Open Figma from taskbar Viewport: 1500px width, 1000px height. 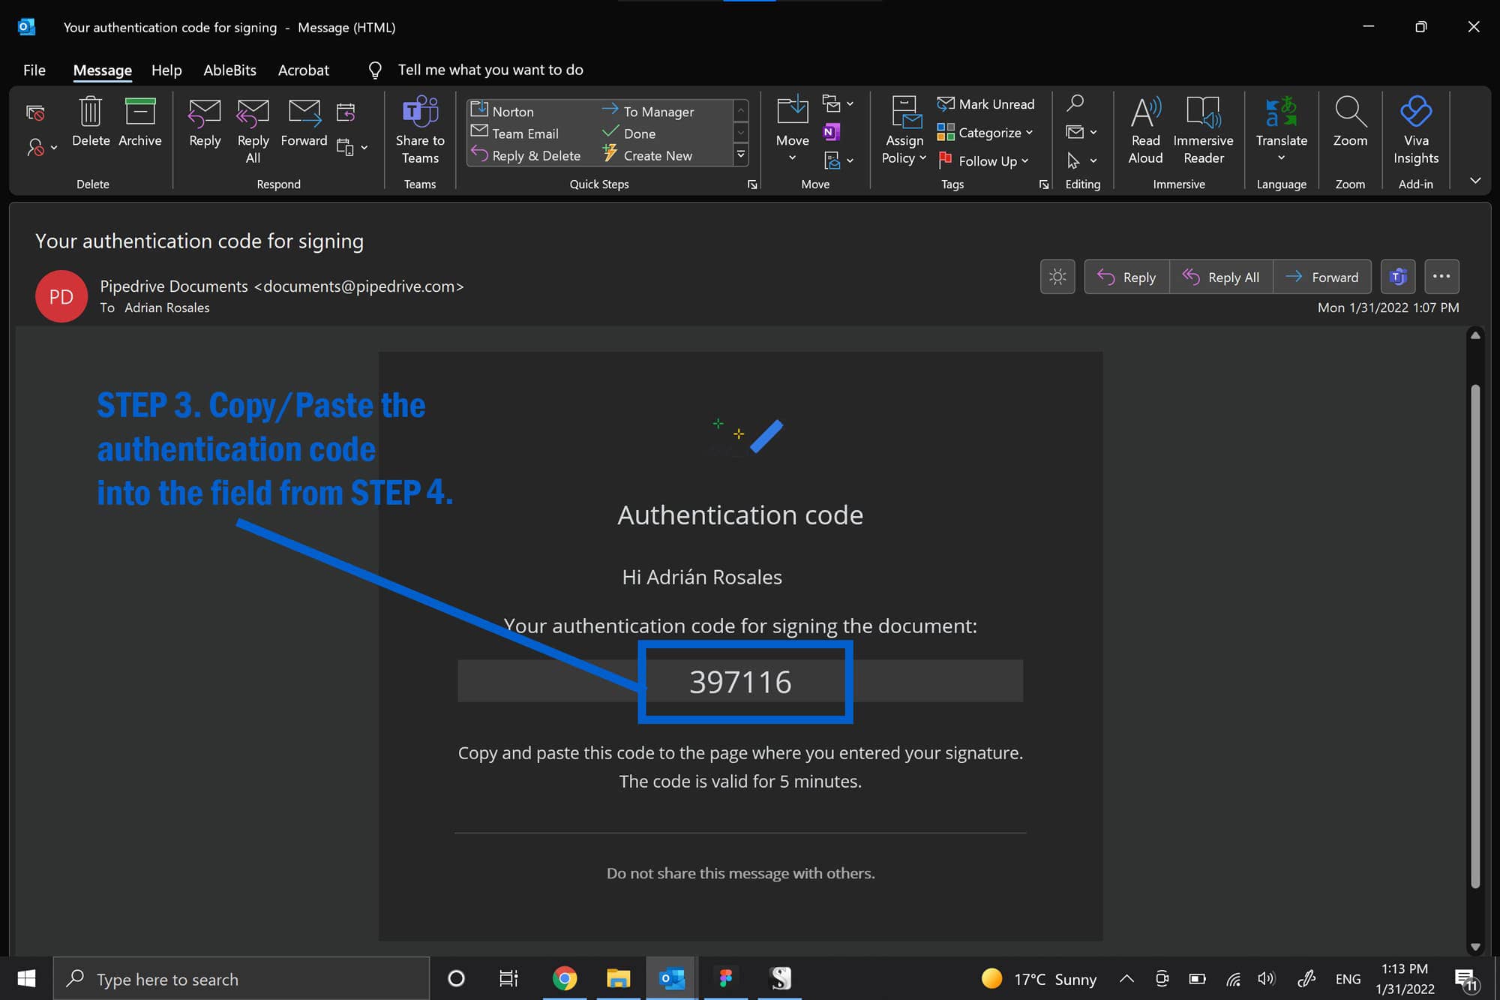point(725,978)
